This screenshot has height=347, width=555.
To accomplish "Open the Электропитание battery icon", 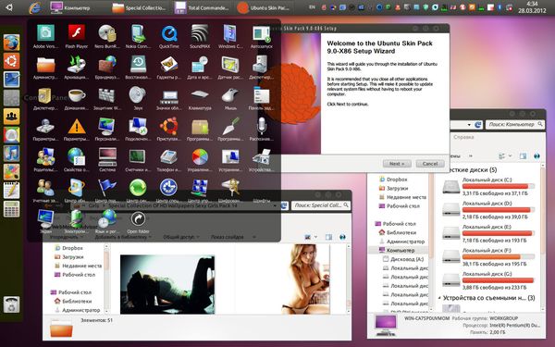I will [77, 222].
